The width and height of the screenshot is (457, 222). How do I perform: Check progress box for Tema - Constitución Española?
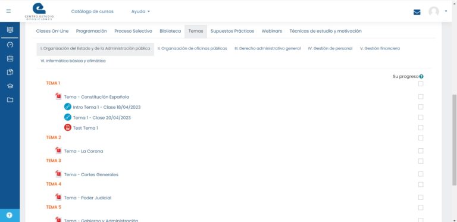(x=421, y=97)
